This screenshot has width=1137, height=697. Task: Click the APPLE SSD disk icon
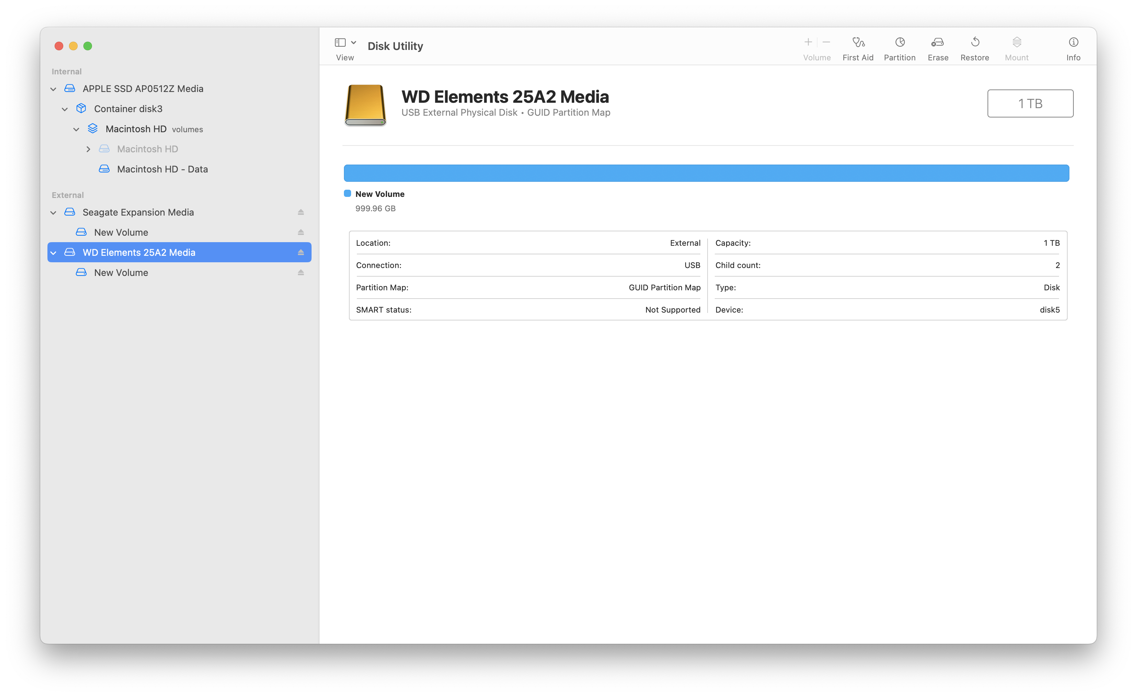tap(70, 88)
